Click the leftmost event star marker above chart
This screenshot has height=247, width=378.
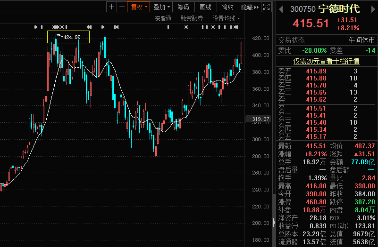click(35, 27)
